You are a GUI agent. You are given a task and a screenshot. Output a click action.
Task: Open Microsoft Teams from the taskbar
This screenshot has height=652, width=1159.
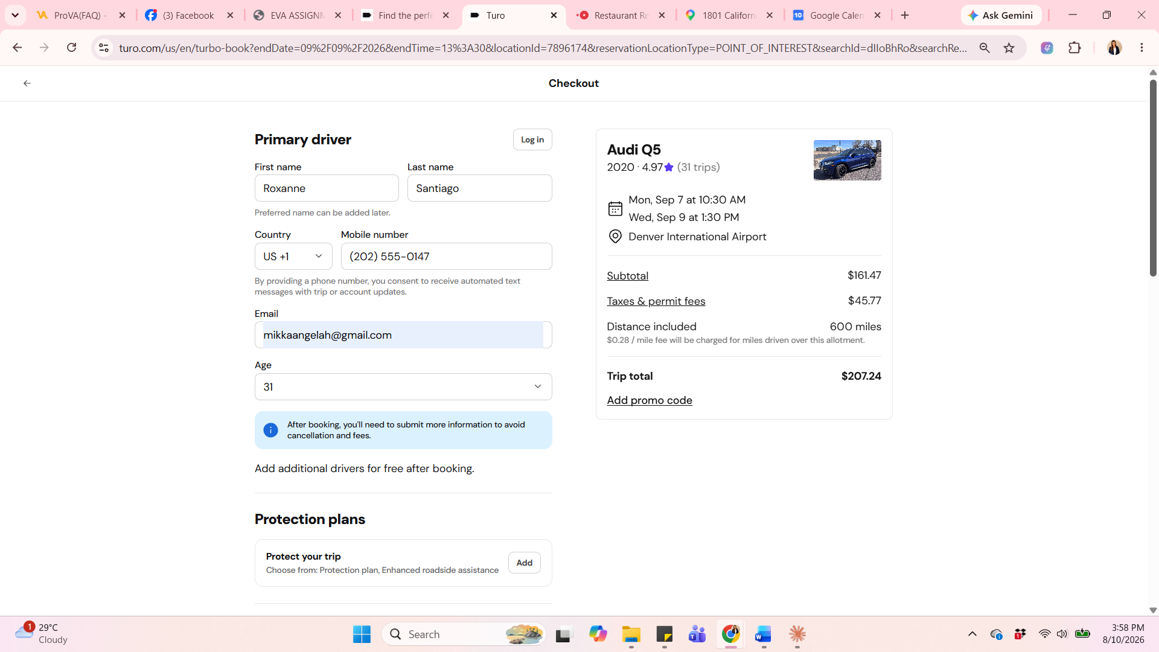[x=697, y=634]
